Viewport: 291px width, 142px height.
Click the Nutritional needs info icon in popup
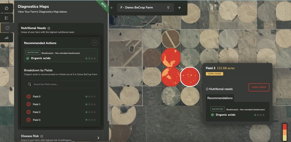click(207, 89)
